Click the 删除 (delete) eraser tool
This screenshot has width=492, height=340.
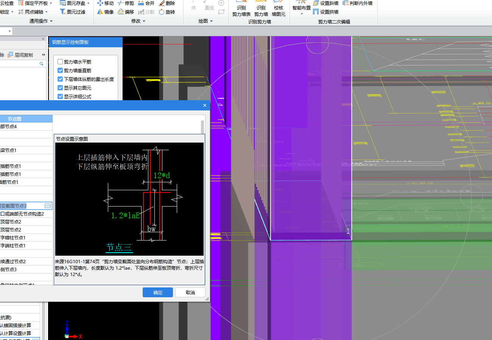pyautogui.click(x=167, y=3)
